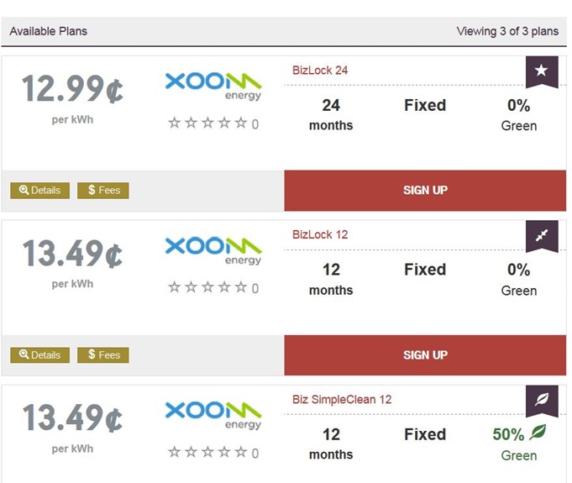Viewport: 572px width, 483px height.
Task: Click the Available Plans header
Action: point(49,32)
